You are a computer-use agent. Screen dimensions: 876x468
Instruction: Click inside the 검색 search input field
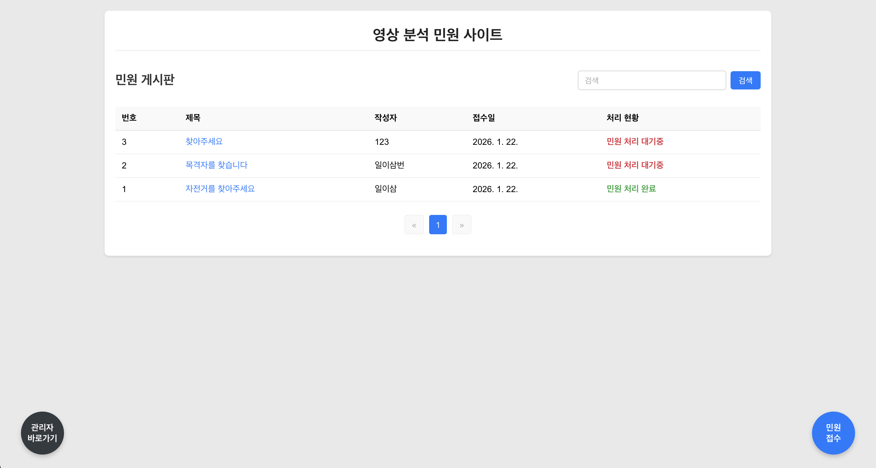(651, 80)
